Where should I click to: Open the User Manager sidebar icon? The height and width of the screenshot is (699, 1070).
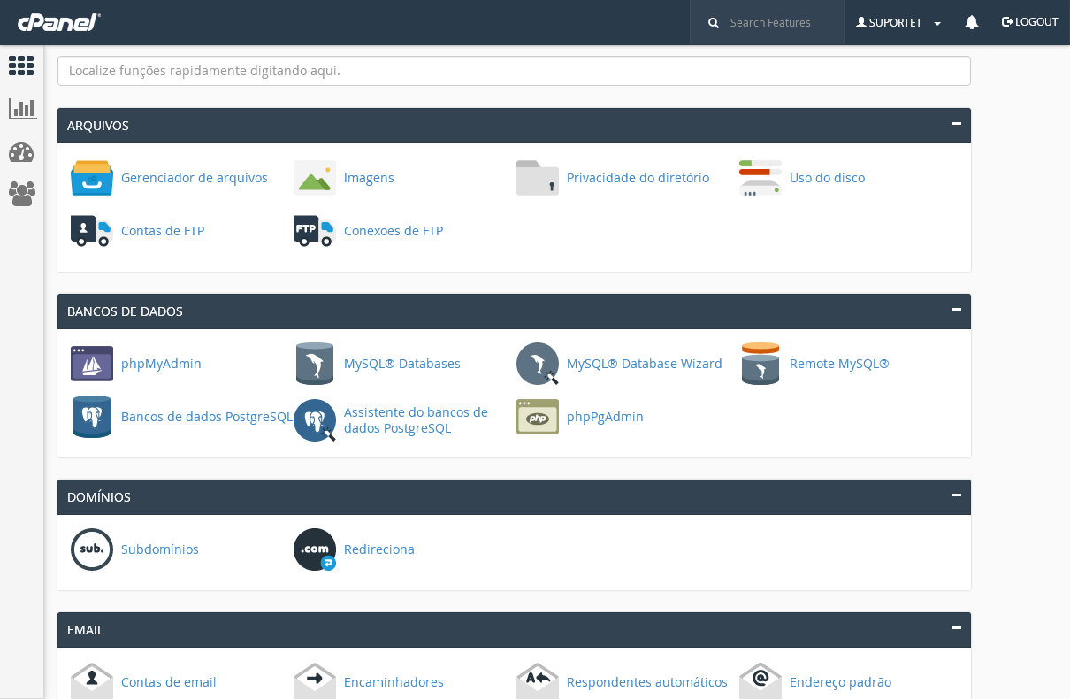22,194
